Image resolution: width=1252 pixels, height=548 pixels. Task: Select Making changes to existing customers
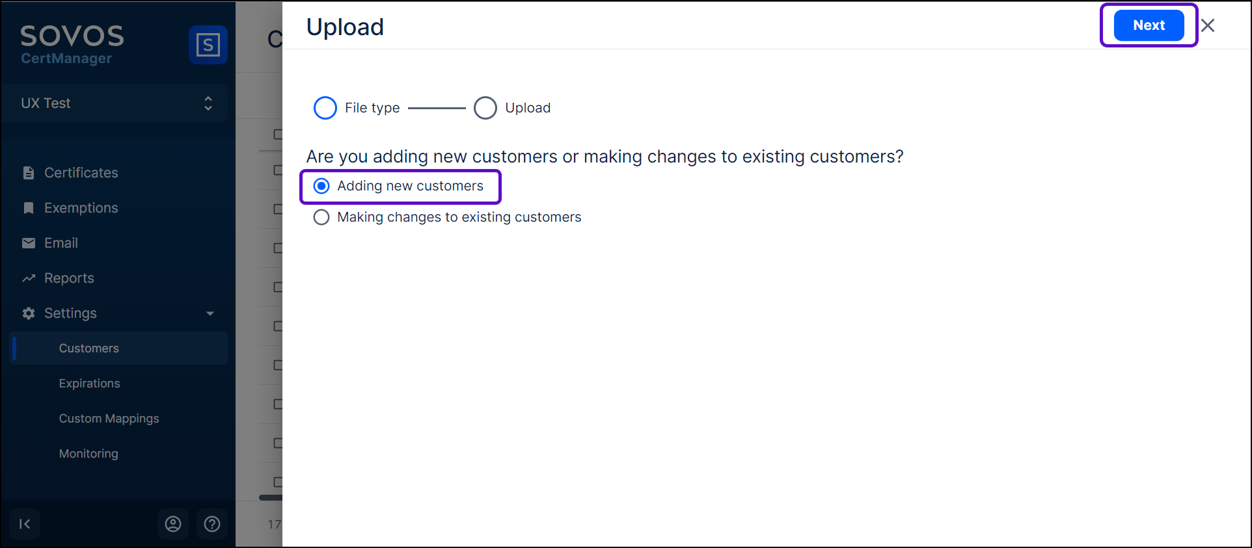coord(321,217)
